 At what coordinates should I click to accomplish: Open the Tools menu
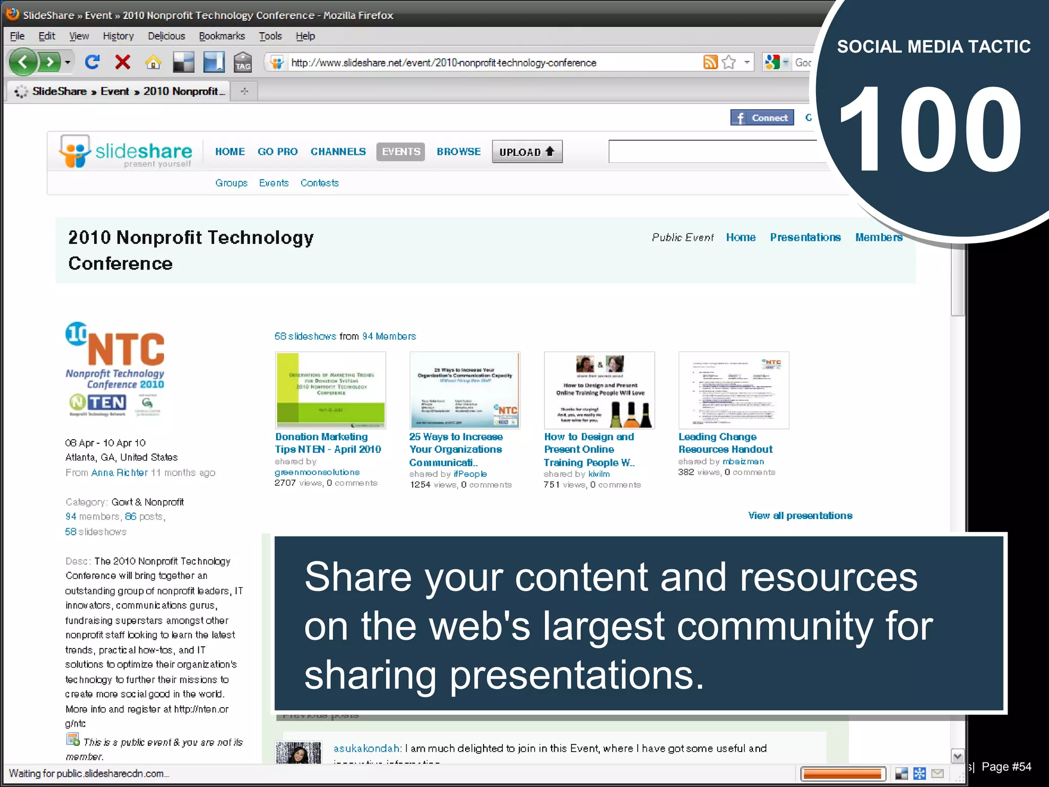pyautogui.click(x=270, y=36)
